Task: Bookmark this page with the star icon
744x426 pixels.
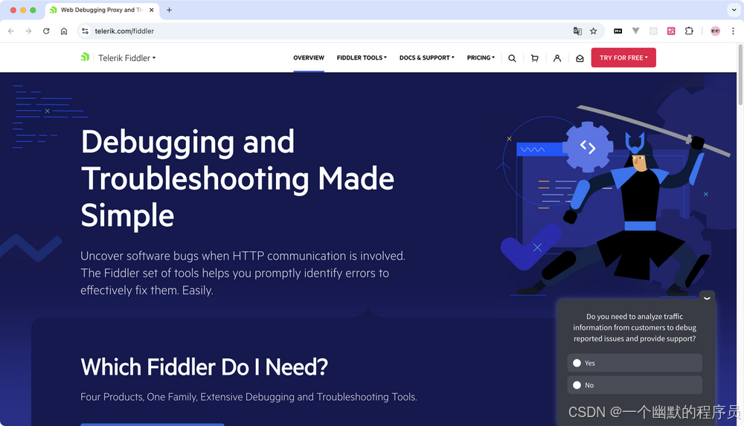Action: (x=594, y=30)
